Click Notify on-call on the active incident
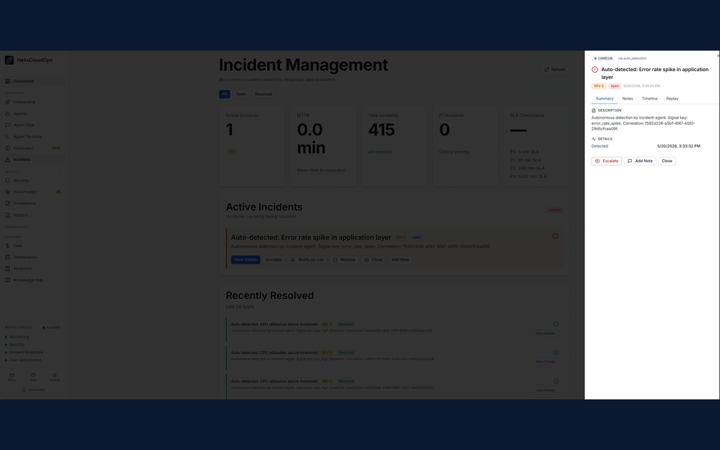720x450 pixels. 307,260
